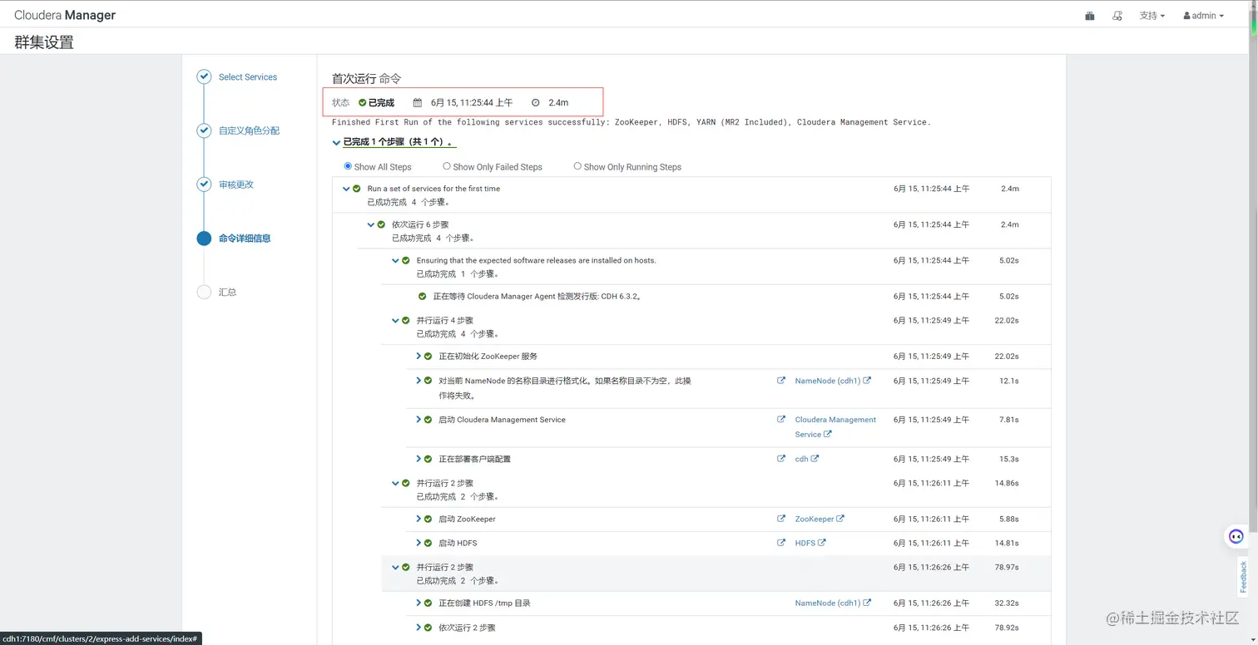
Task: Open NameNode (cdh1) link in format step
Action: 827,381
